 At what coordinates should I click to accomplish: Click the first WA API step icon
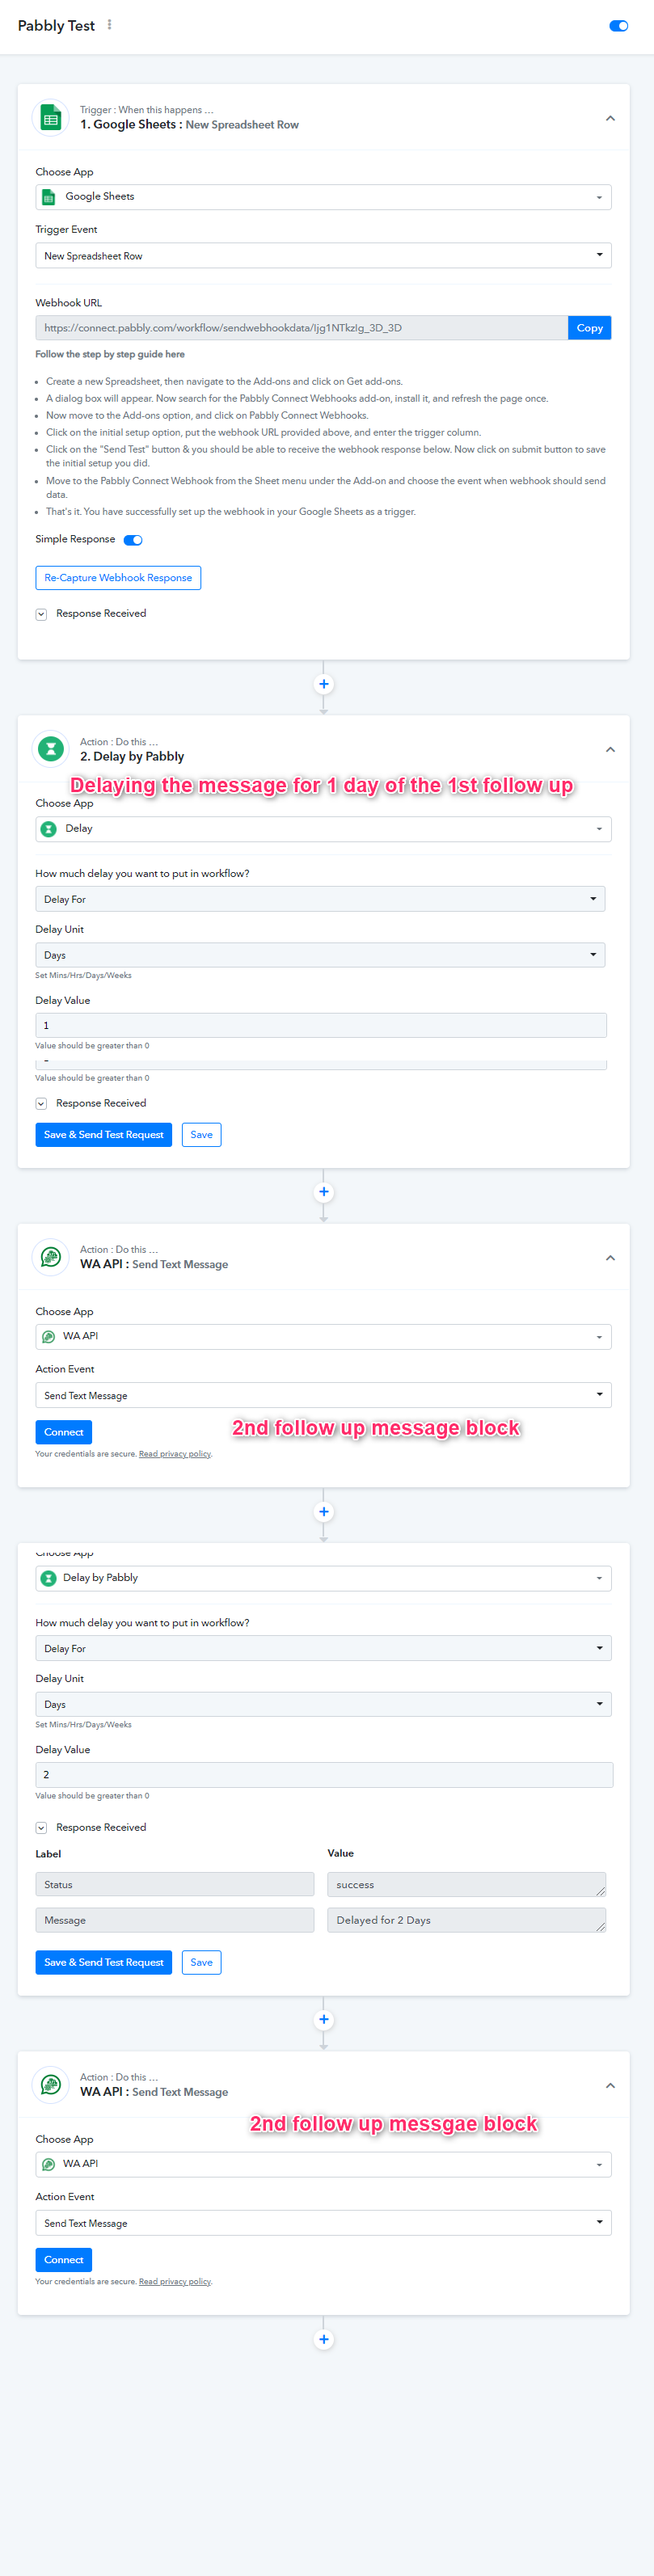coord(50,1257)
